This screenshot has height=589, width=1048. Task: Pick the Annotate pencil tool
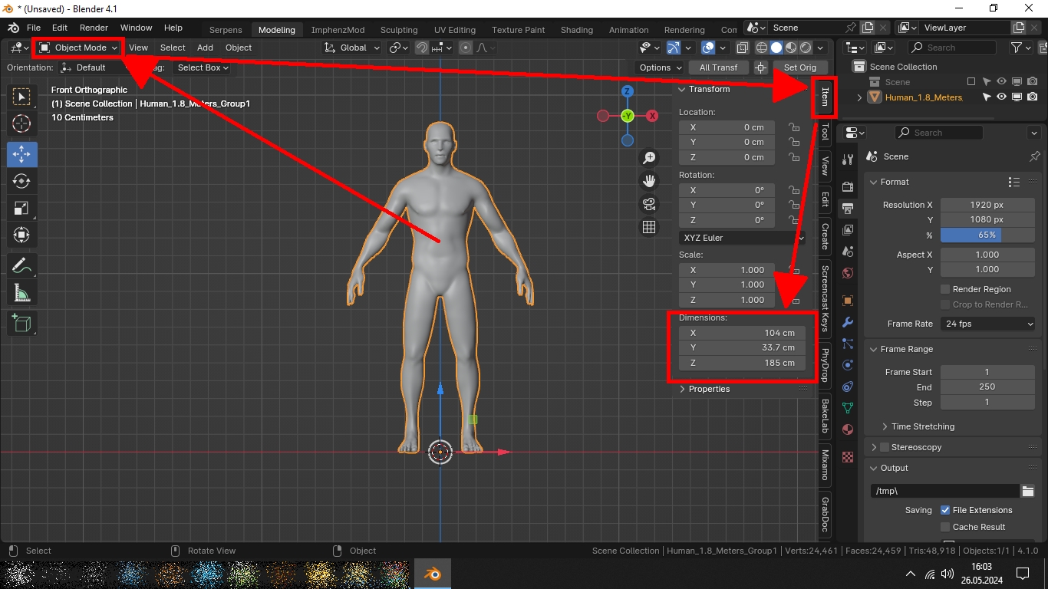(21, 266)
